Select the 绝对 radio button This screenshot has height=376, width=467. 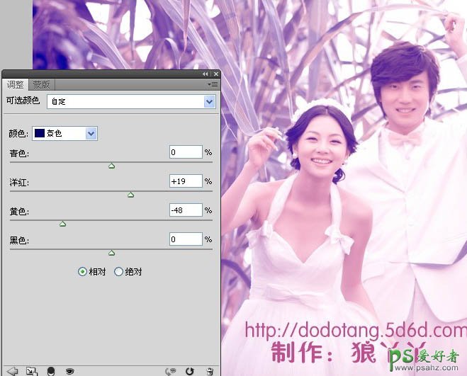tap(118, 271)
